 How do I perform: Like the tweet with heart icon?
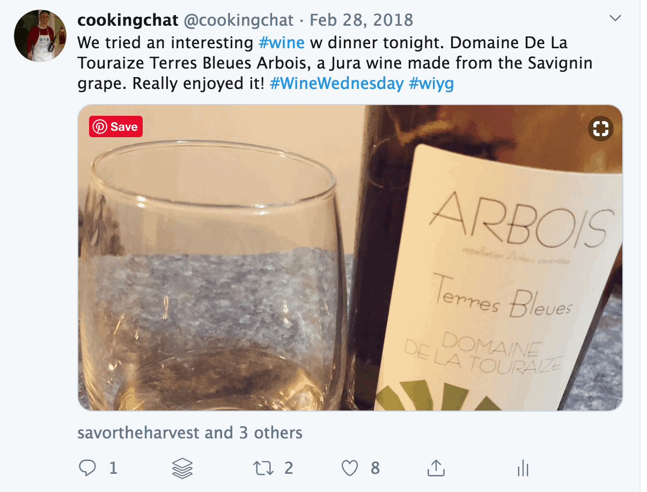coord(350,468)
